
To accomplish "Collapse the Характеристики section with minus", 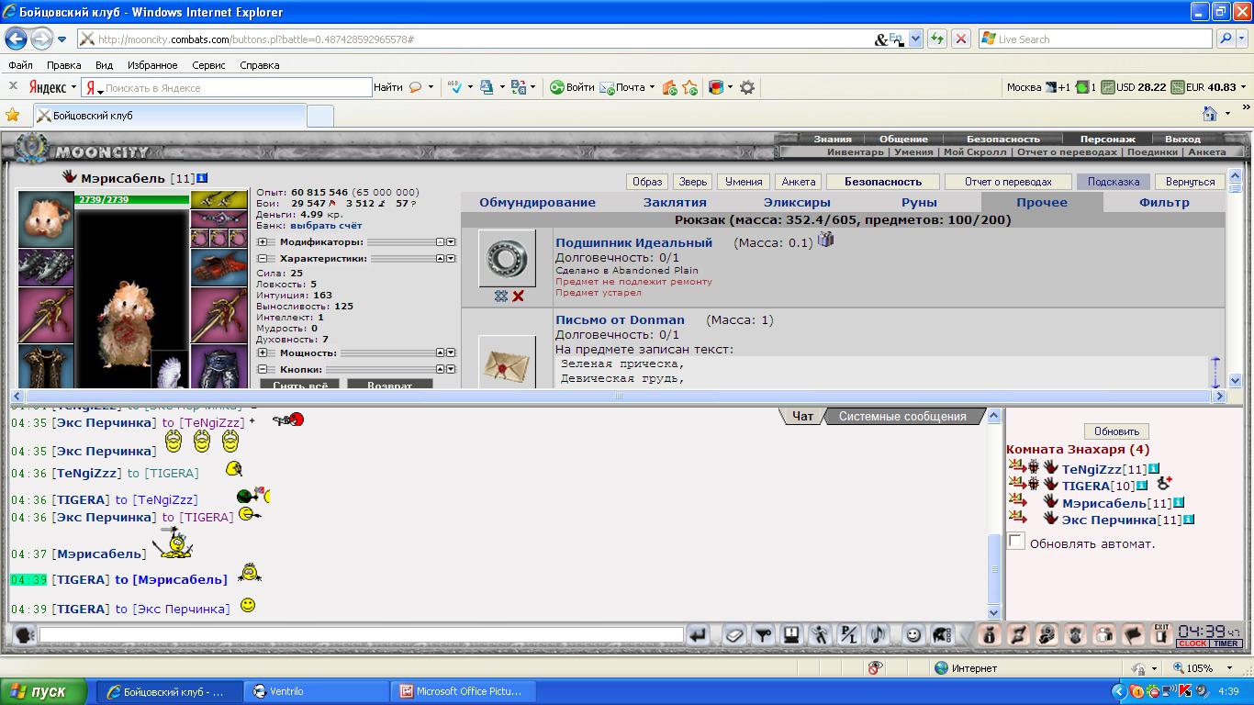I will click(263, 259).
